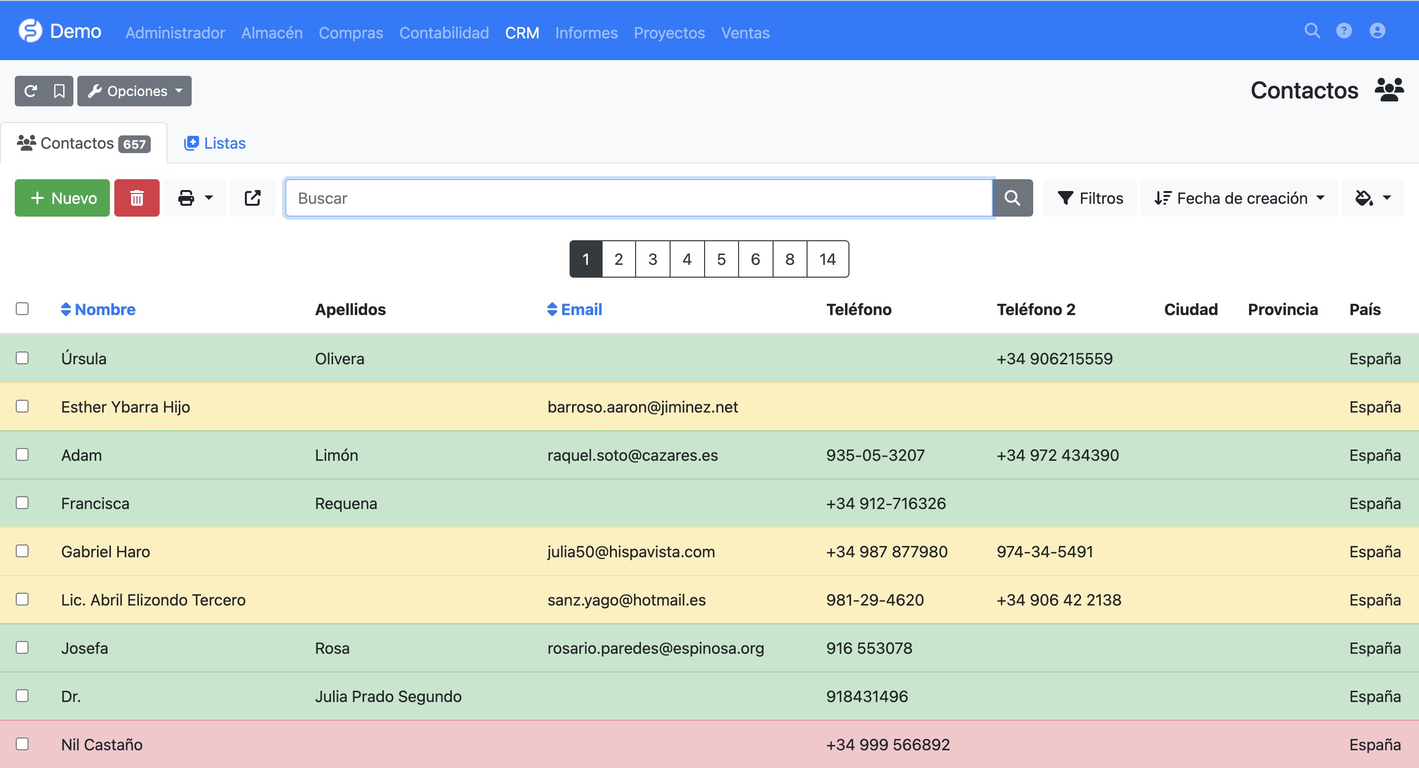Expand the print options dropdown
The image size is (1419, 768).
195,197
